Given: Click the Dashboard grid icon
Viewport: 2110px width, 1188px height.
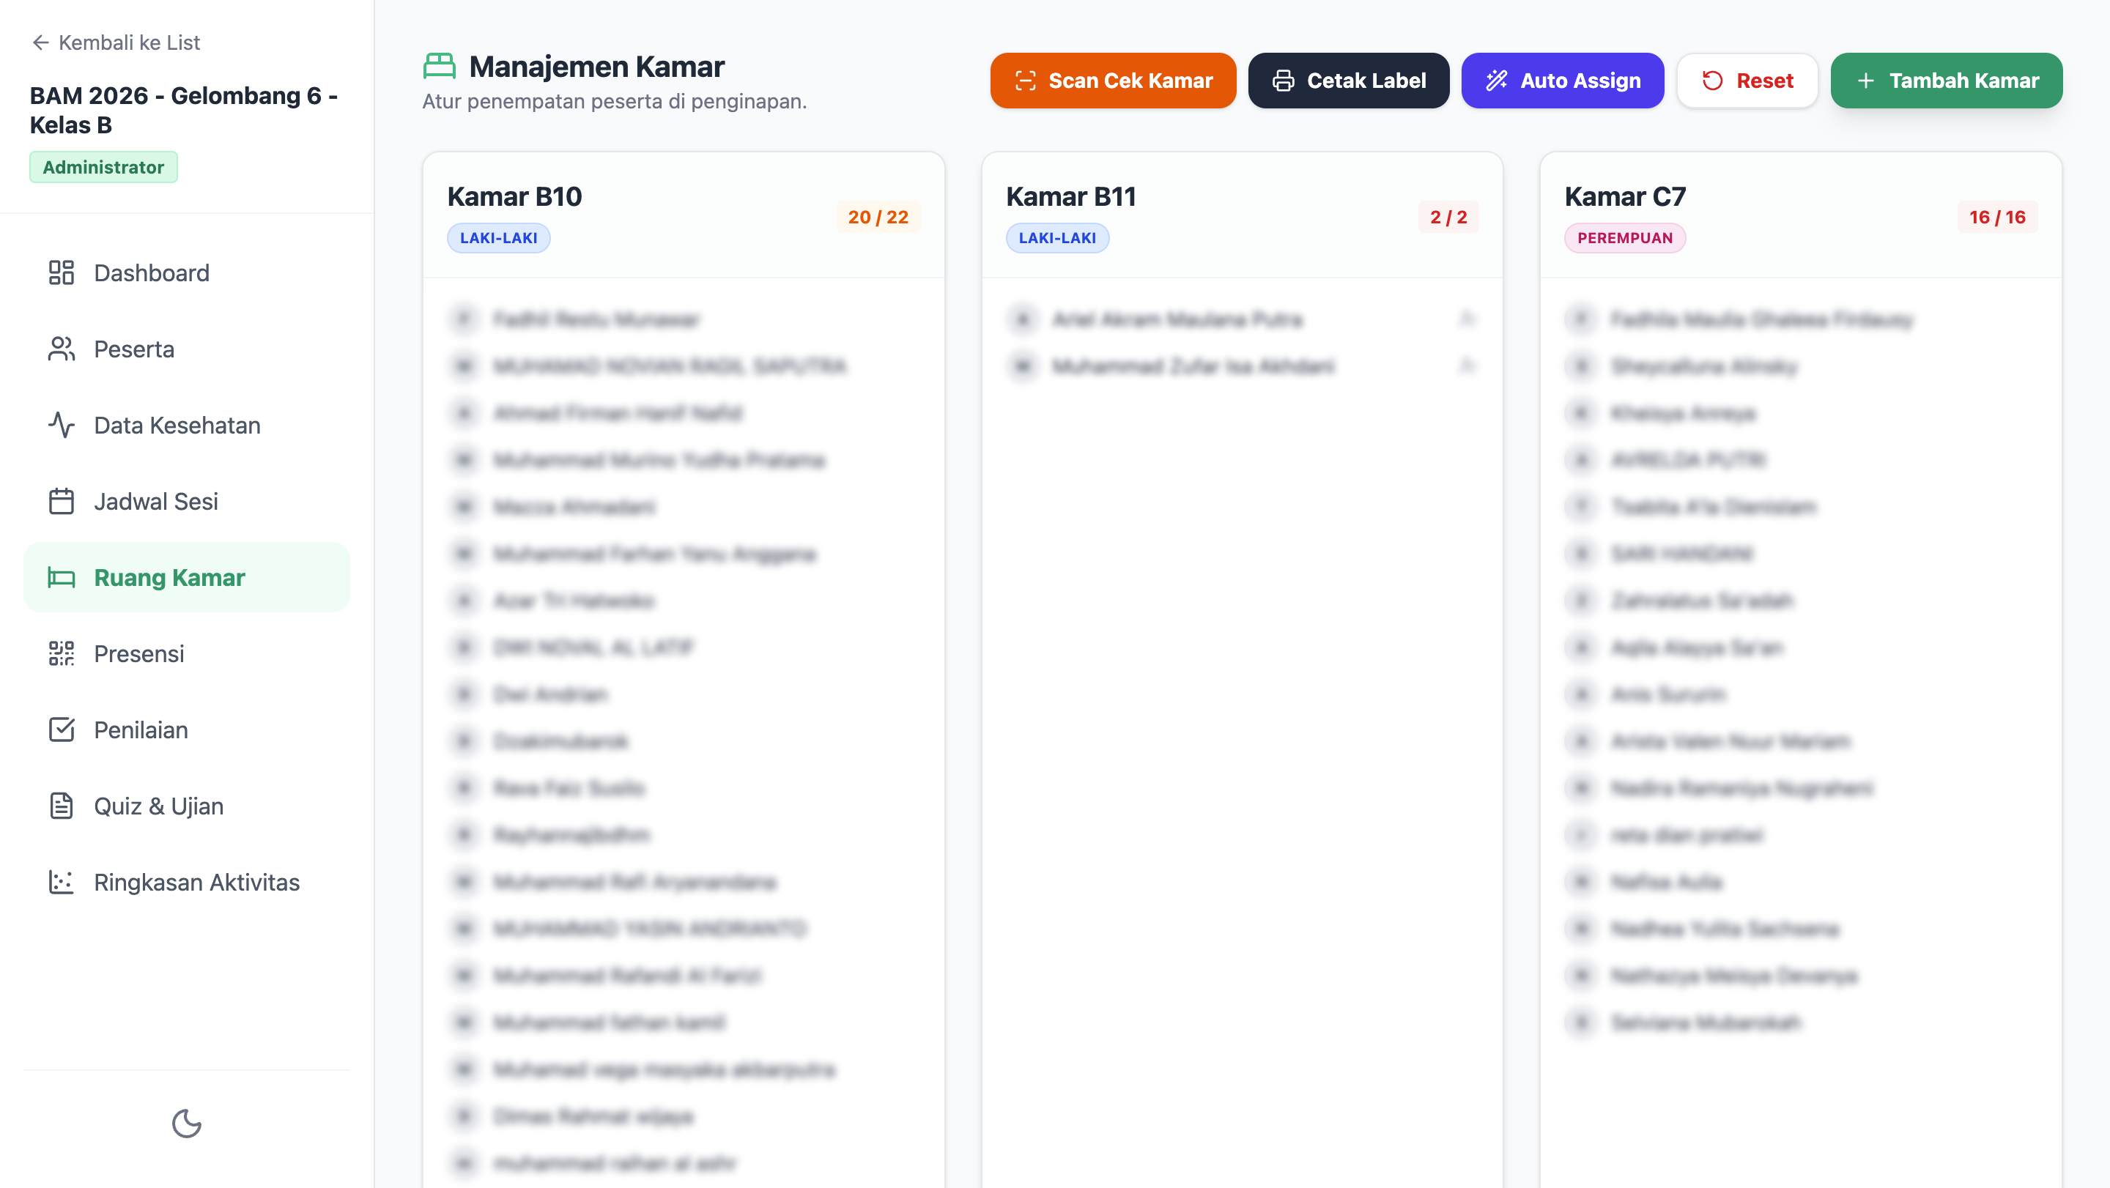Looking at the screenshot, I should (62, 272).
